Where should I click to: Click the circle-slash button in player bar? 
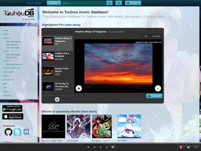(113, 147)
